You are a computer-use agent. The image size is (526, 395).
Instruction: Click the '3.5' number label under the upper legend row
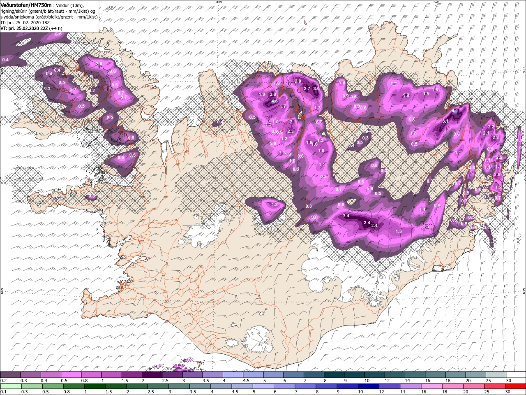(206, 381)
